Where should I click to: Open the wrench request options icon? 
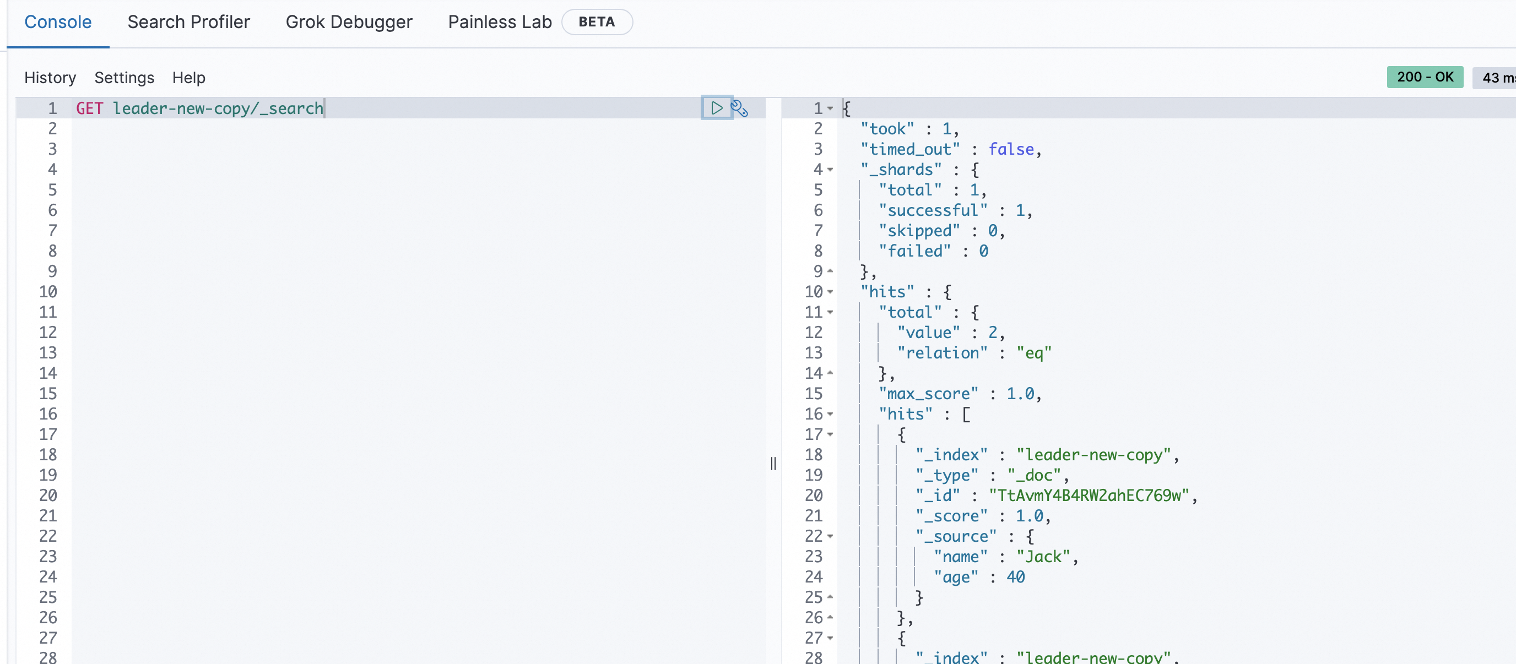pos(739,108)
